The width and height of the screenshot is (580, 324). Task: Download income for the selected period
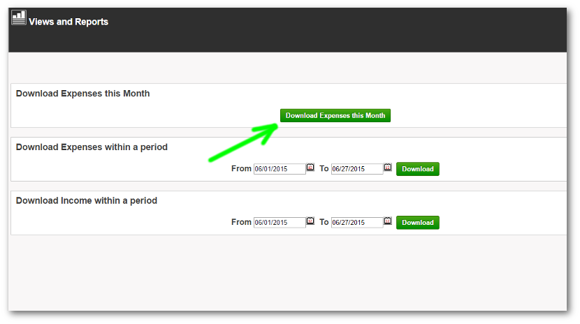tap(418, 223)
